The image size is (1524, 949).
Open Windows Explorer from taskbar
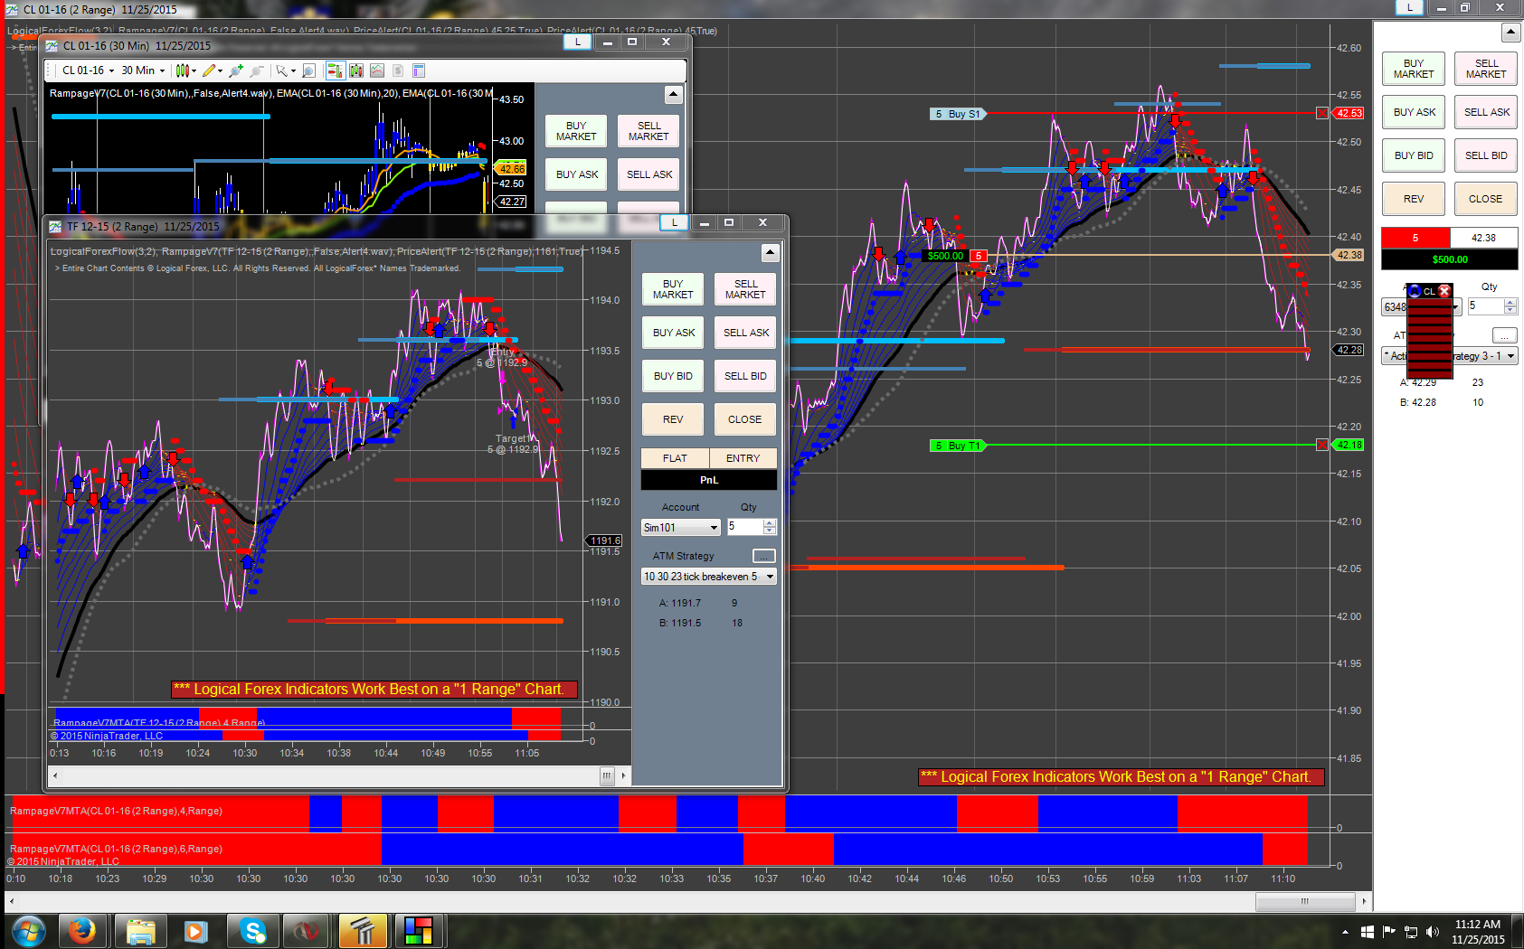click(140, 930)
